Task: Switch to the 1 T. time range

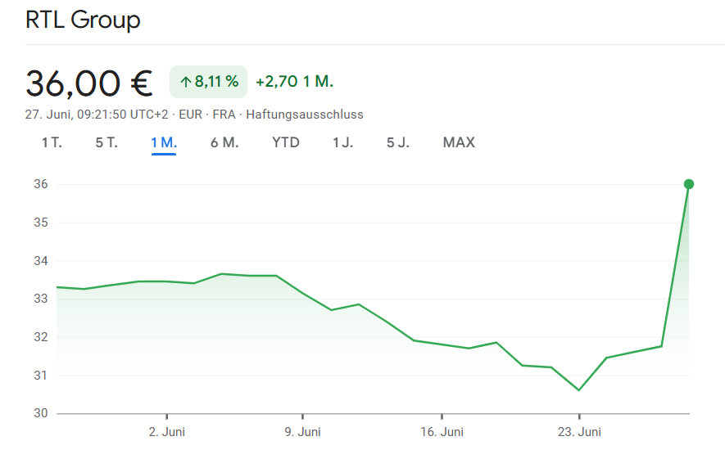Action: [52, 142]
